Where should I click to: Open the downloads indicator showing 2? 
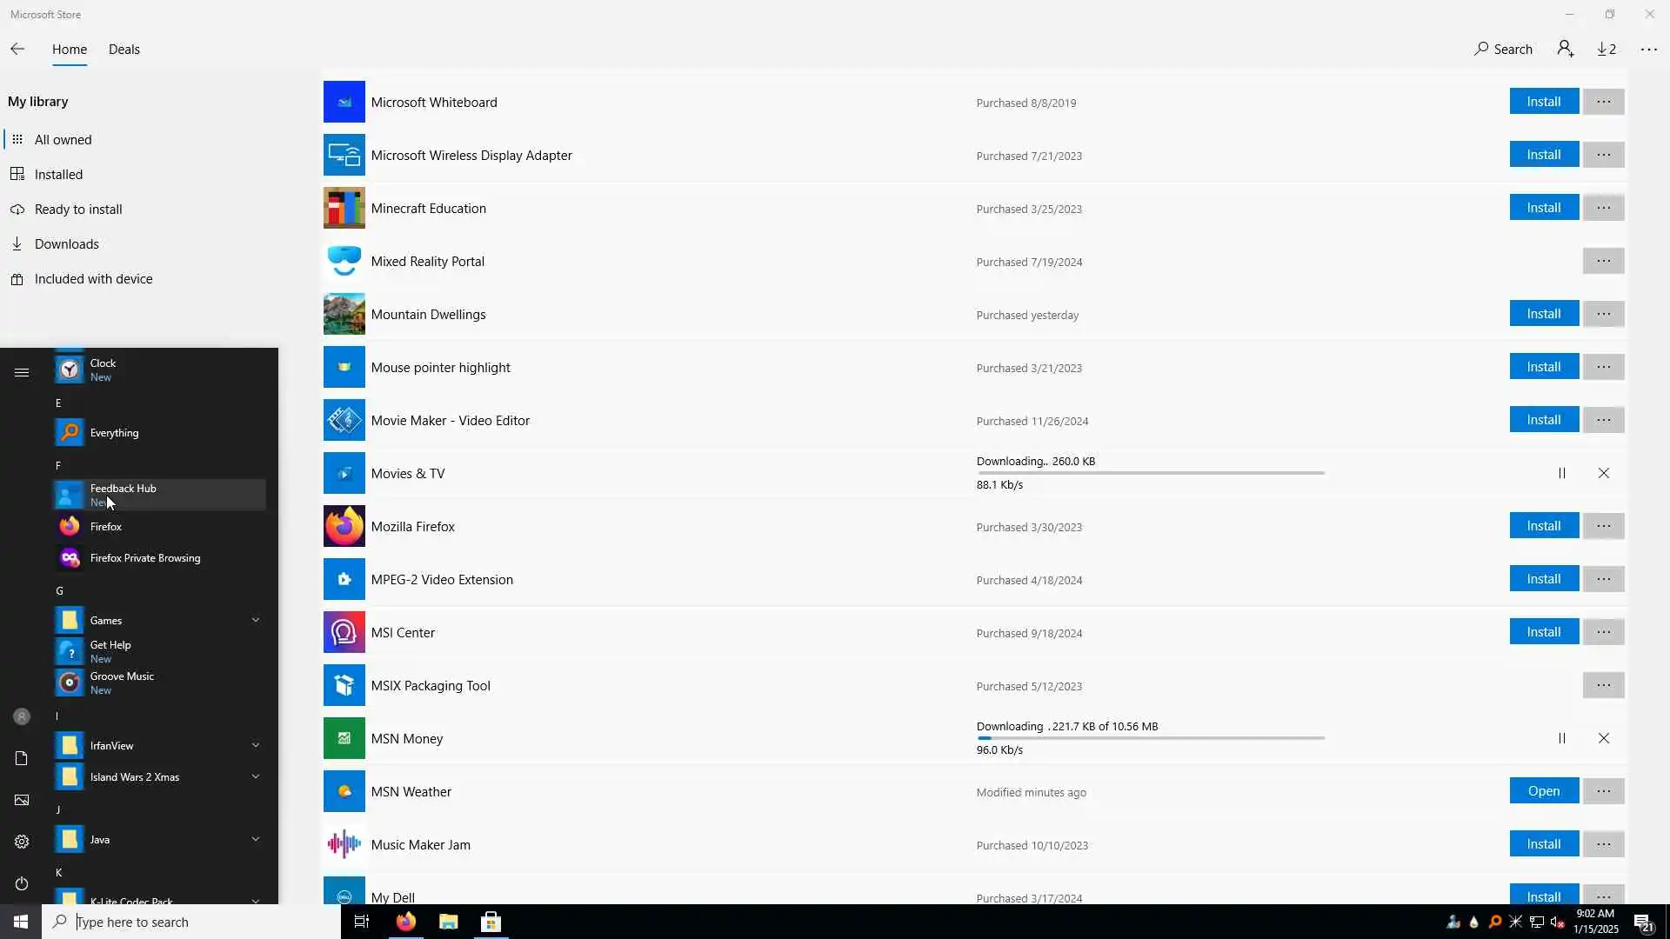(x=1607, y=50)
